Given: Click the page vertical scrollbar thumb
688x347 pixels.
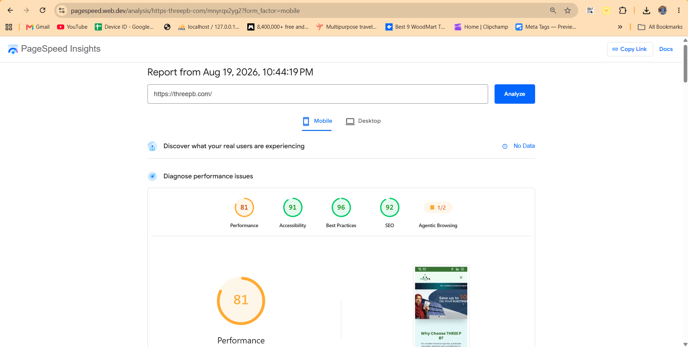Looking at the screenshot, I should 685,64.
